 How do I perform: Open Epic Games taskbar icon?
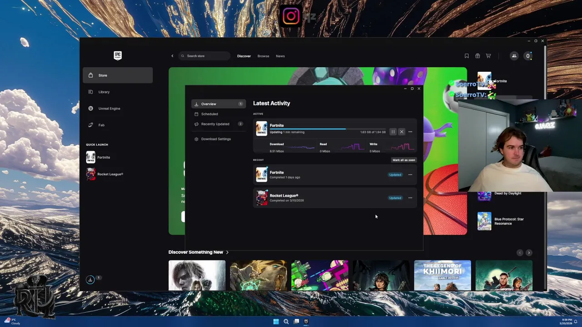coord(306,322)
